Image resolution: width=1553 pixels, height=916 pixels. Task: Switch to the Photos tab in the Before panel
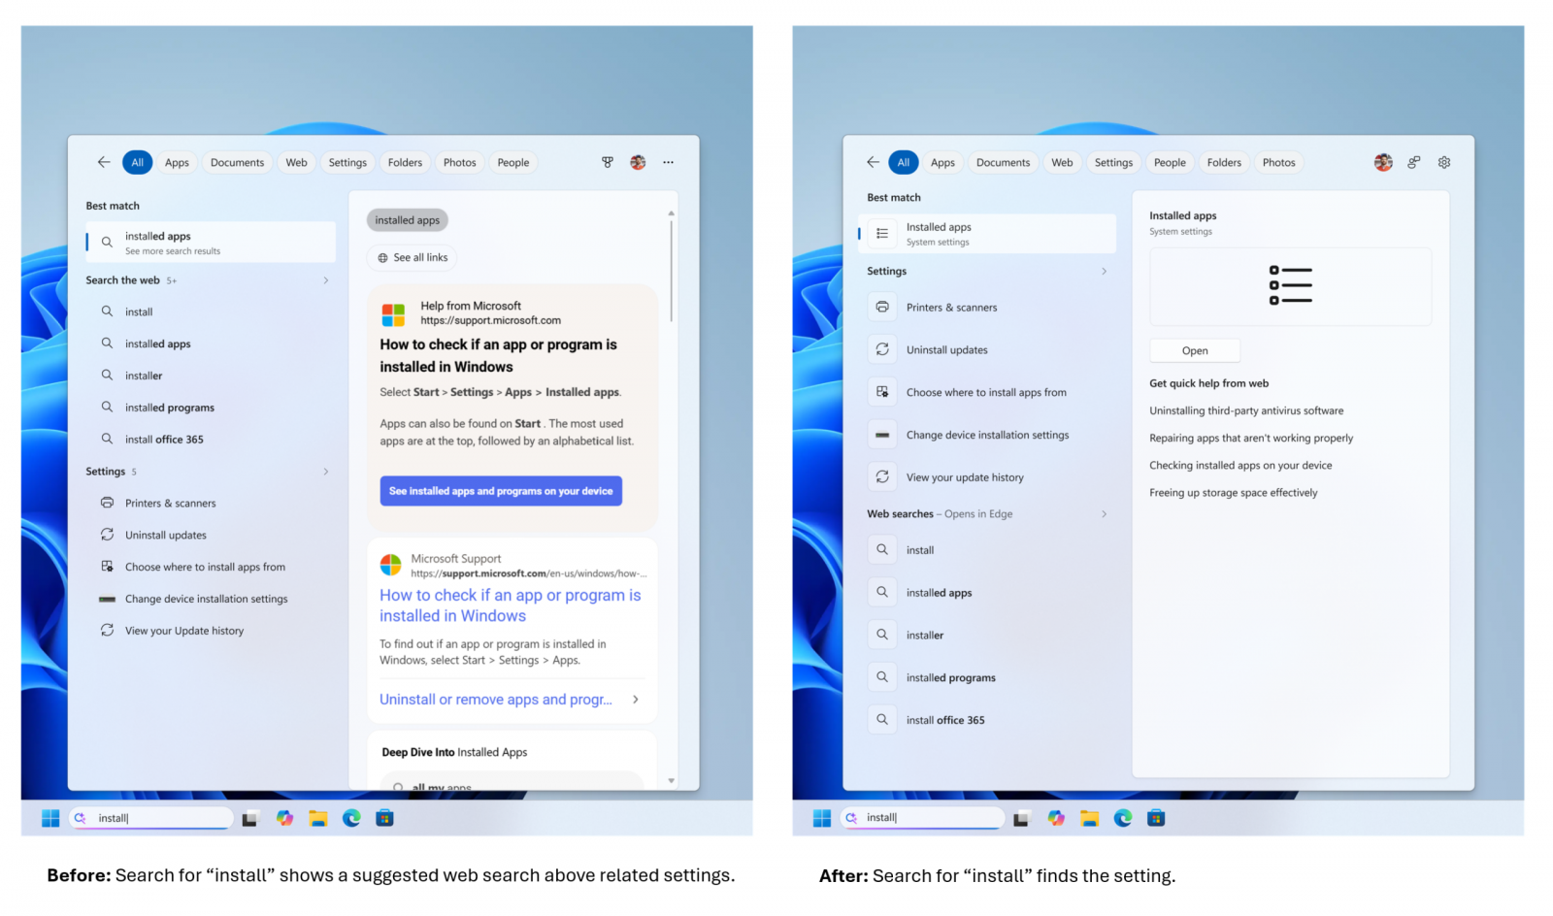tap(460, 162)
